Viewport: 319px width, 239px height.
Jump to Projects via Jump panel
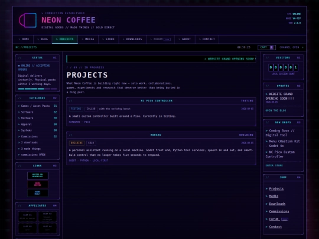276,189
